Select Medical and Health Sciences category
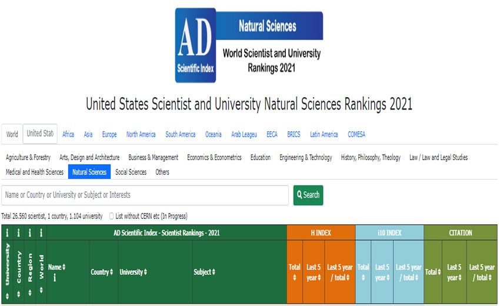 (x=35, y=172)
